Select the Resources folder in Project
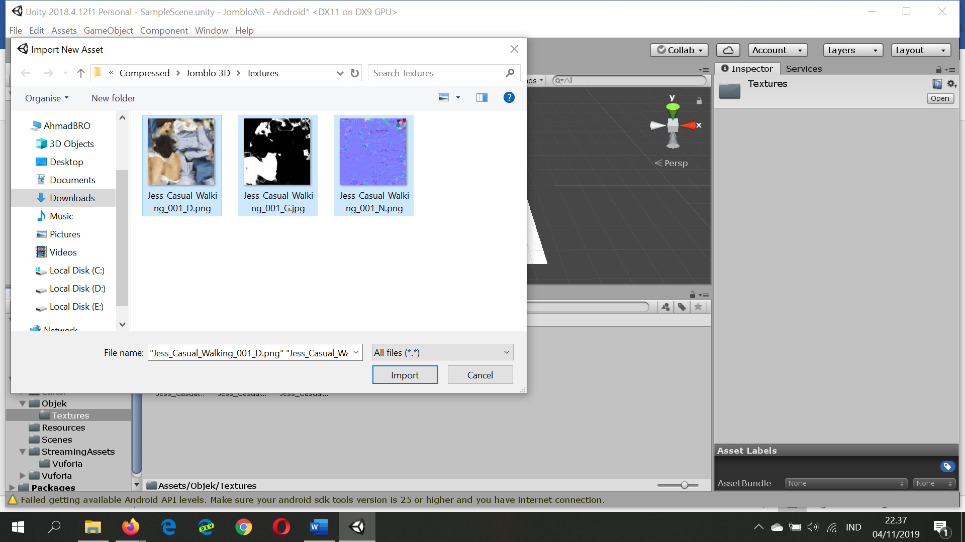Image resolution: width=965 pixels, height=542 pixels. click(x=63, y=428)
